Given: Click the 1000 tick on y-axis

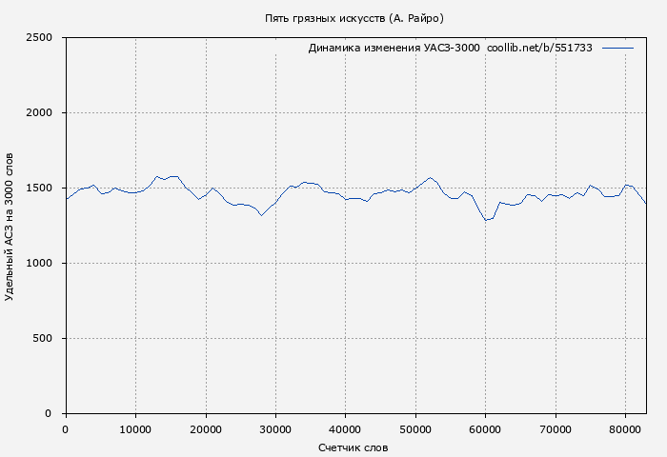Looking at the screenshot, I should 45,264.
